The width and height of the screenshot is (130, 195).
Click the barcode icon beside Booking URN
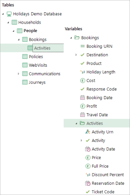pyautogui.click(x=83, y=46)
